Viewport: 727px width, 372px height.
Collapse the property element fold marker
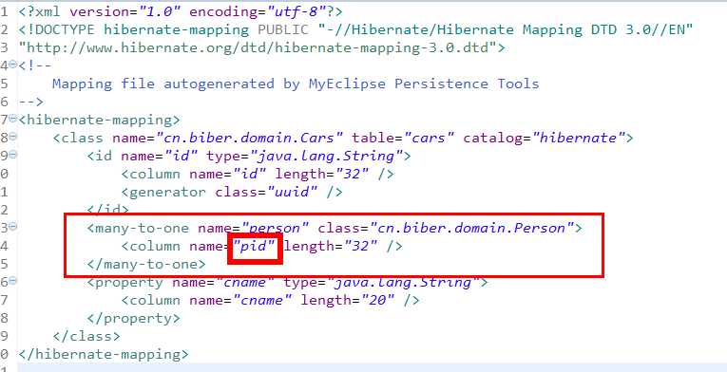[12, 280]
